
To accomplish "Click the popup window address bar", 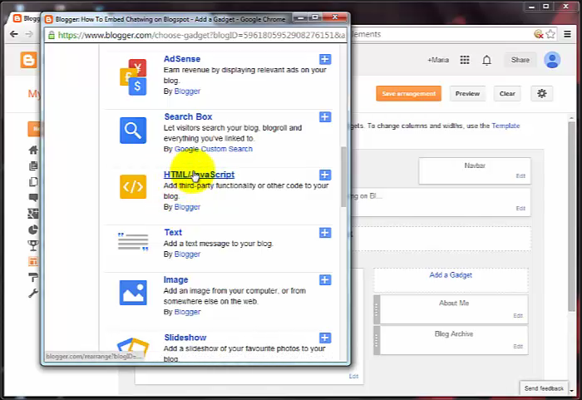I will tap(196, 35).
